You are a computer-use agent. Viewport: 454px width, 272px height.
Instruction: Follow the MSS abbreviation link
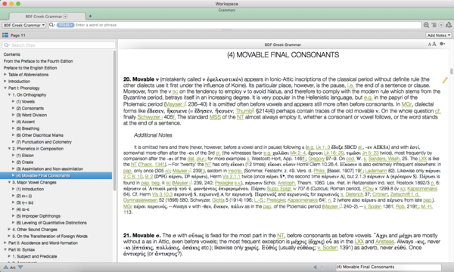(215, 117)
